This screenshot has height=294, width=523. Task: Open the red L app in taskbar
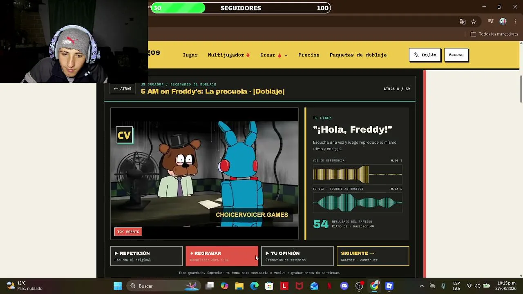coord(284,286)
